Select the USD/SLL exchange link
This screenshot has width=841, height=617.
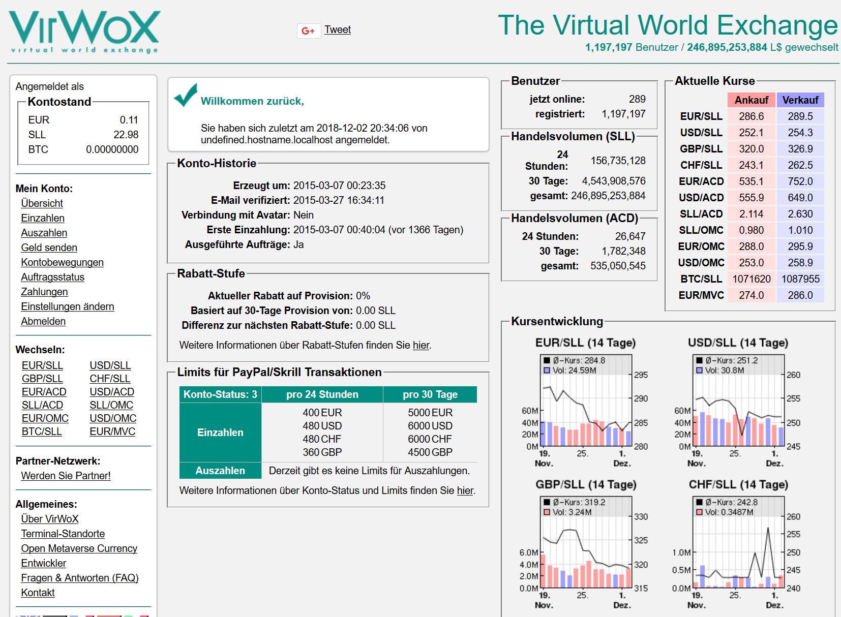(x=110, y=365)
